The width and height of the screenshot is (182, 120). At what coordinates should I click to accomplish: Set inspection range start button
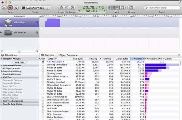point(61,8)
